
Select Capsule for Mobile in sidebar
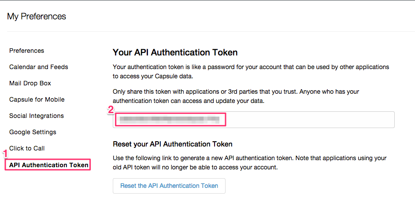[37, 99]
